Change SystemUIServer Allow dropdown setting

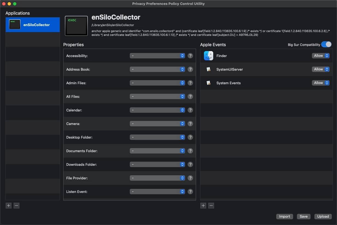coord(321,69)
